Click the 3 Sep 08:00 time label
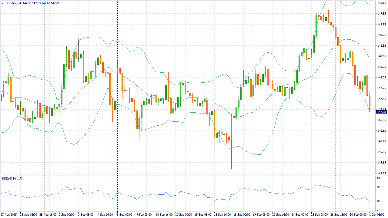388x218 pixels. click(86, 215)
